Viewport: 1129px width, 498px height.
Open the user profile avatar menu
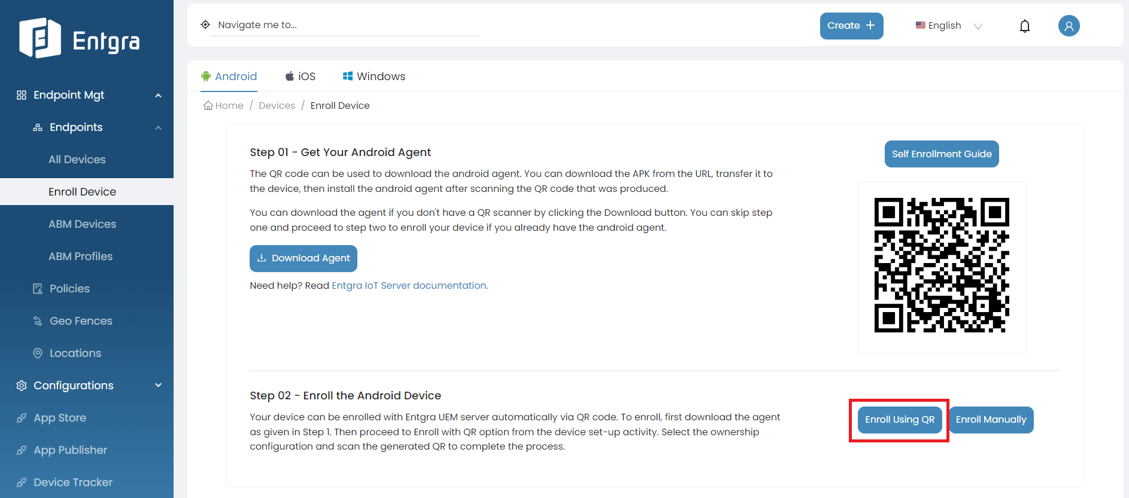point(1069,26)
